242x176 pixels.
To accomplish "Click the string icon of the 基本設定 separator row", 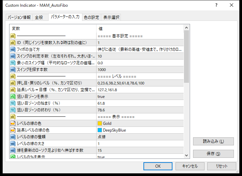I will 13,36.
